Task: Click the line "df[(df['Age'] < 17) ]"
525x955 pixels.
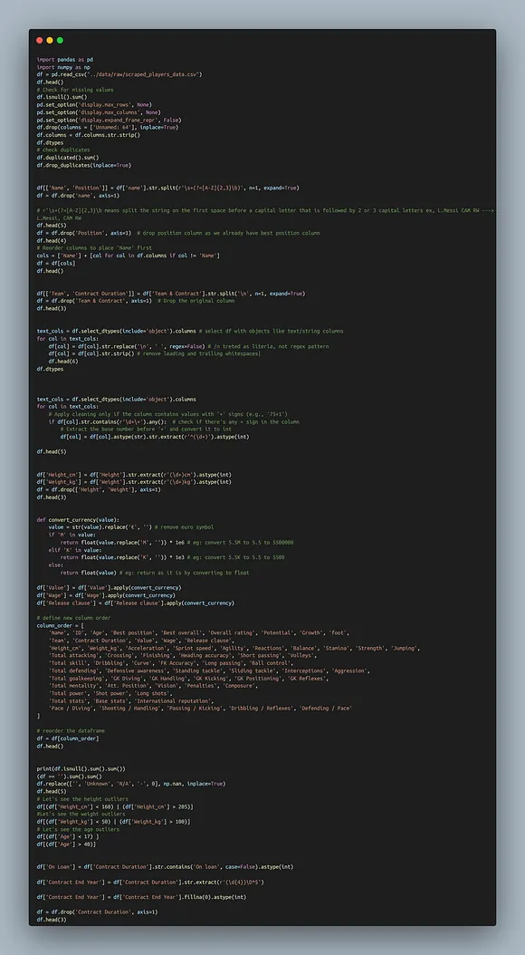Action: pos(68,836)
